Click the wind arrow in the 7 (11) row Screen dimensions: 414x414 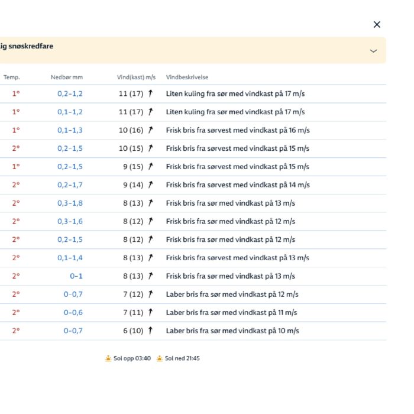click(x=150, y=312)
